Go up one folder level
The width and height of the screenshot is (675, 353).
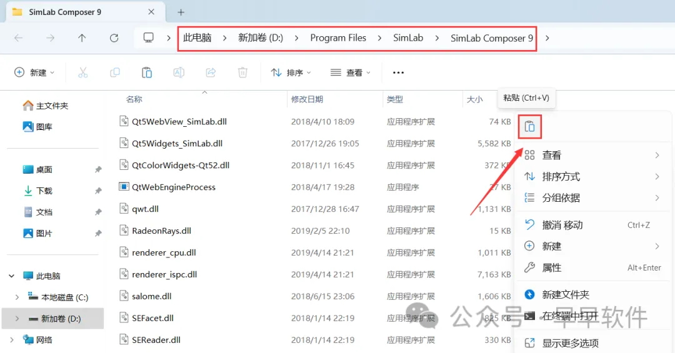click(x=82, y=38)
